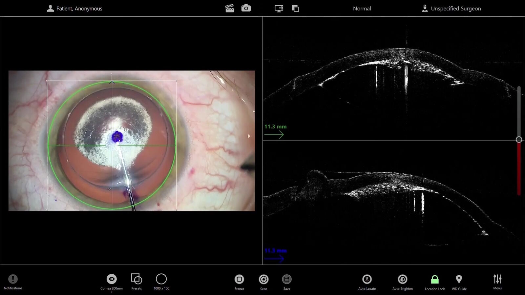Open the WD Guide
The height and width of the screenshot is (295, 525).
(x=459, y=280)
